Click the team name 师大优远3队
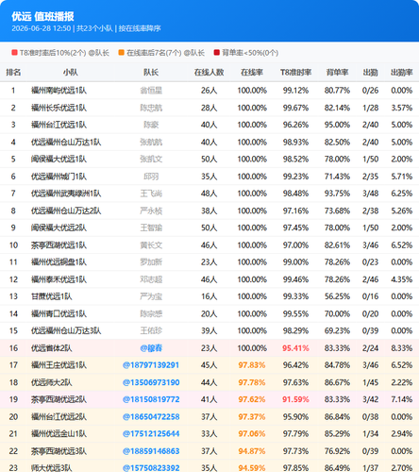The width and height of the screenshot is (419, 472). pos(51,468)
